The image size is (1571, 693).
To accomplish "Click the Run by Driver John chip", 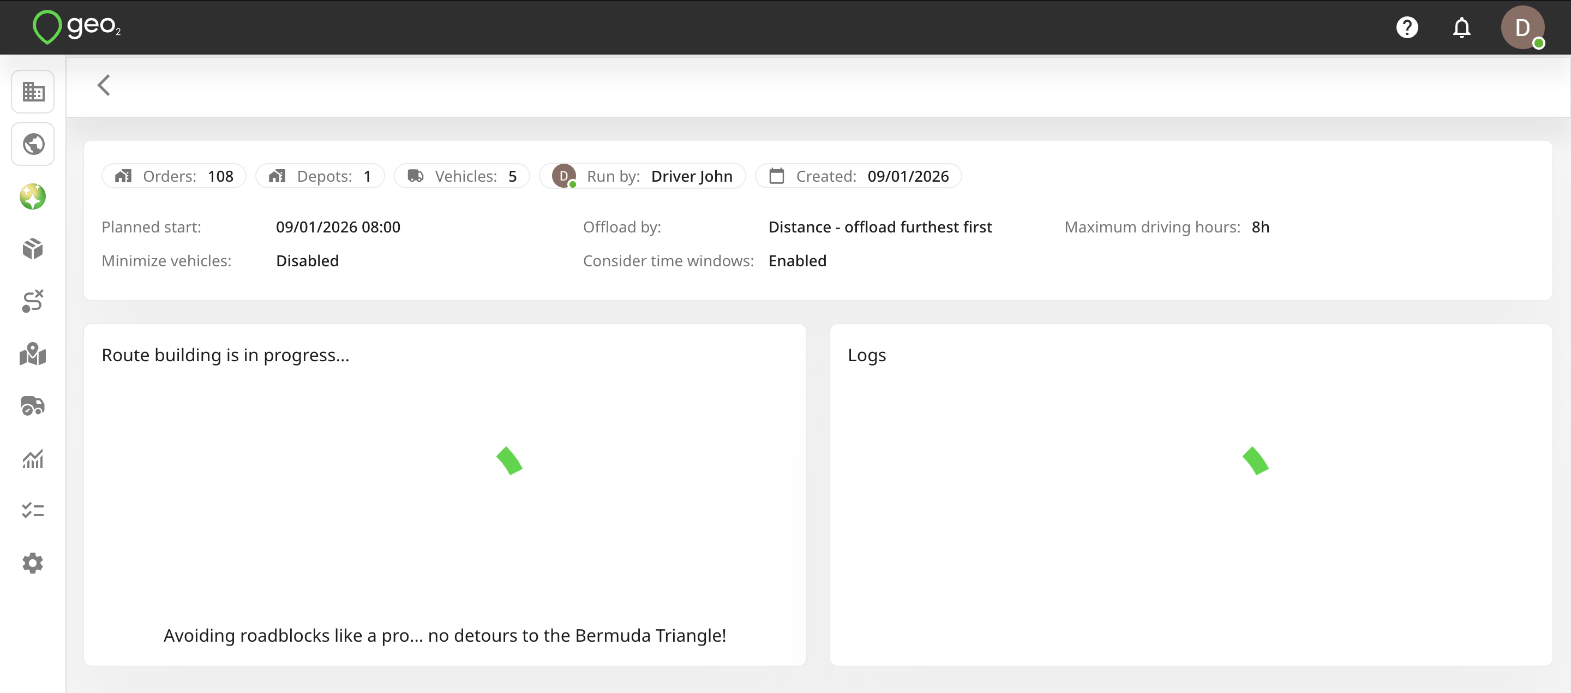I will coord(643,176).
